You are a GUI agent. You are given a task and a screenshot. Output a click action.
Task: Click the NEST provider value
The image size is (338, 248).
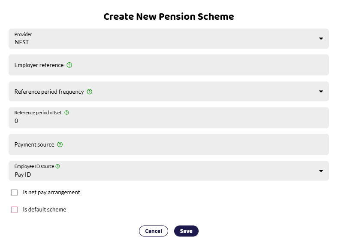pyautogui.click(x=21, y=43)
